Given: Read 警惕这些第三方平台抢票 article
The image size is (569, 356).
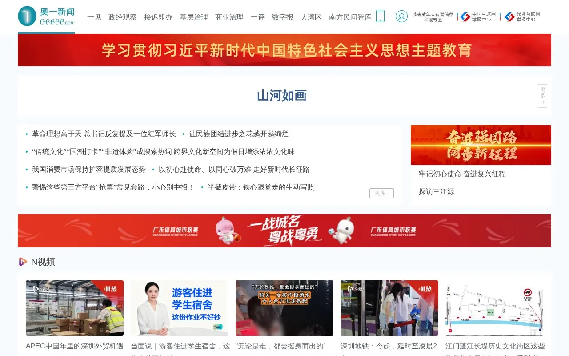Looking at the screenshot, I should (113, 187).
